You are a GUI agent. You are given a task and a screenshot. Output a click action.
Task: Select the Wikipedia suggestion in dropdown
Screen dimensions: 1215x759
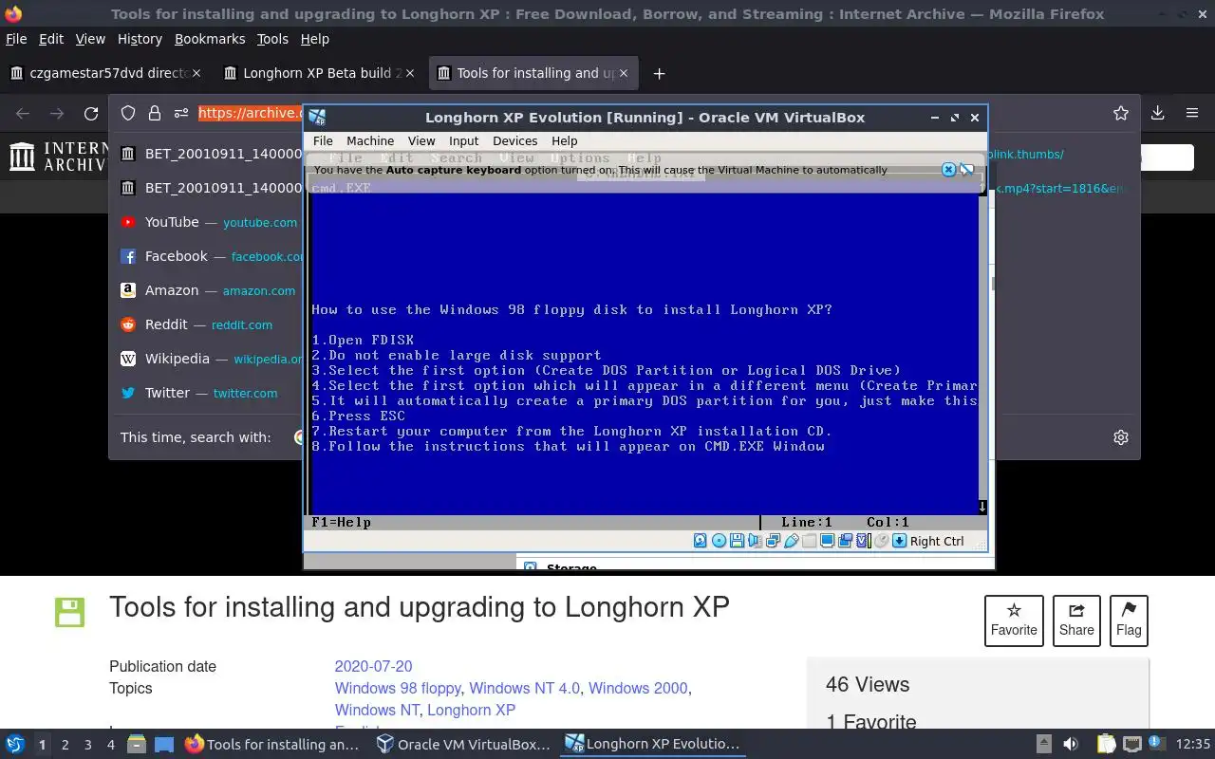(x=209, y=359)
